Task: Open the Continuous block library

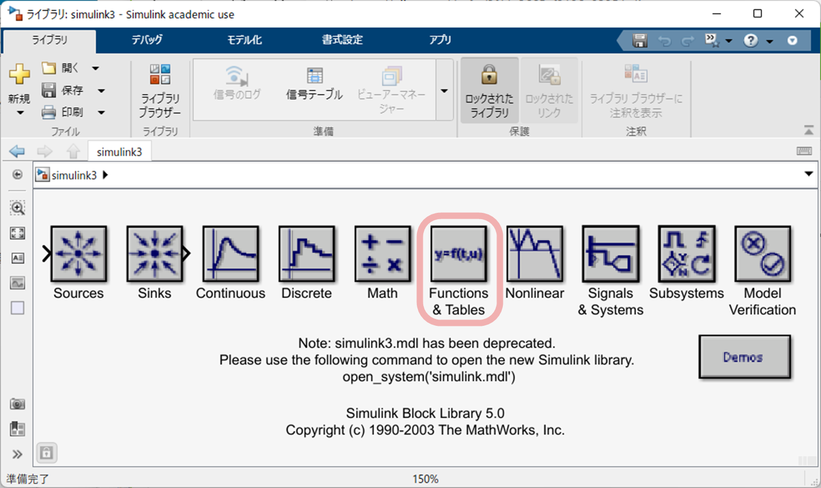Action: (231, 254)
